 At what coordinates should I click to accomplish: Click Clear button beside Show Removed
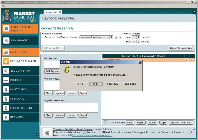click(x=130, y=122)
